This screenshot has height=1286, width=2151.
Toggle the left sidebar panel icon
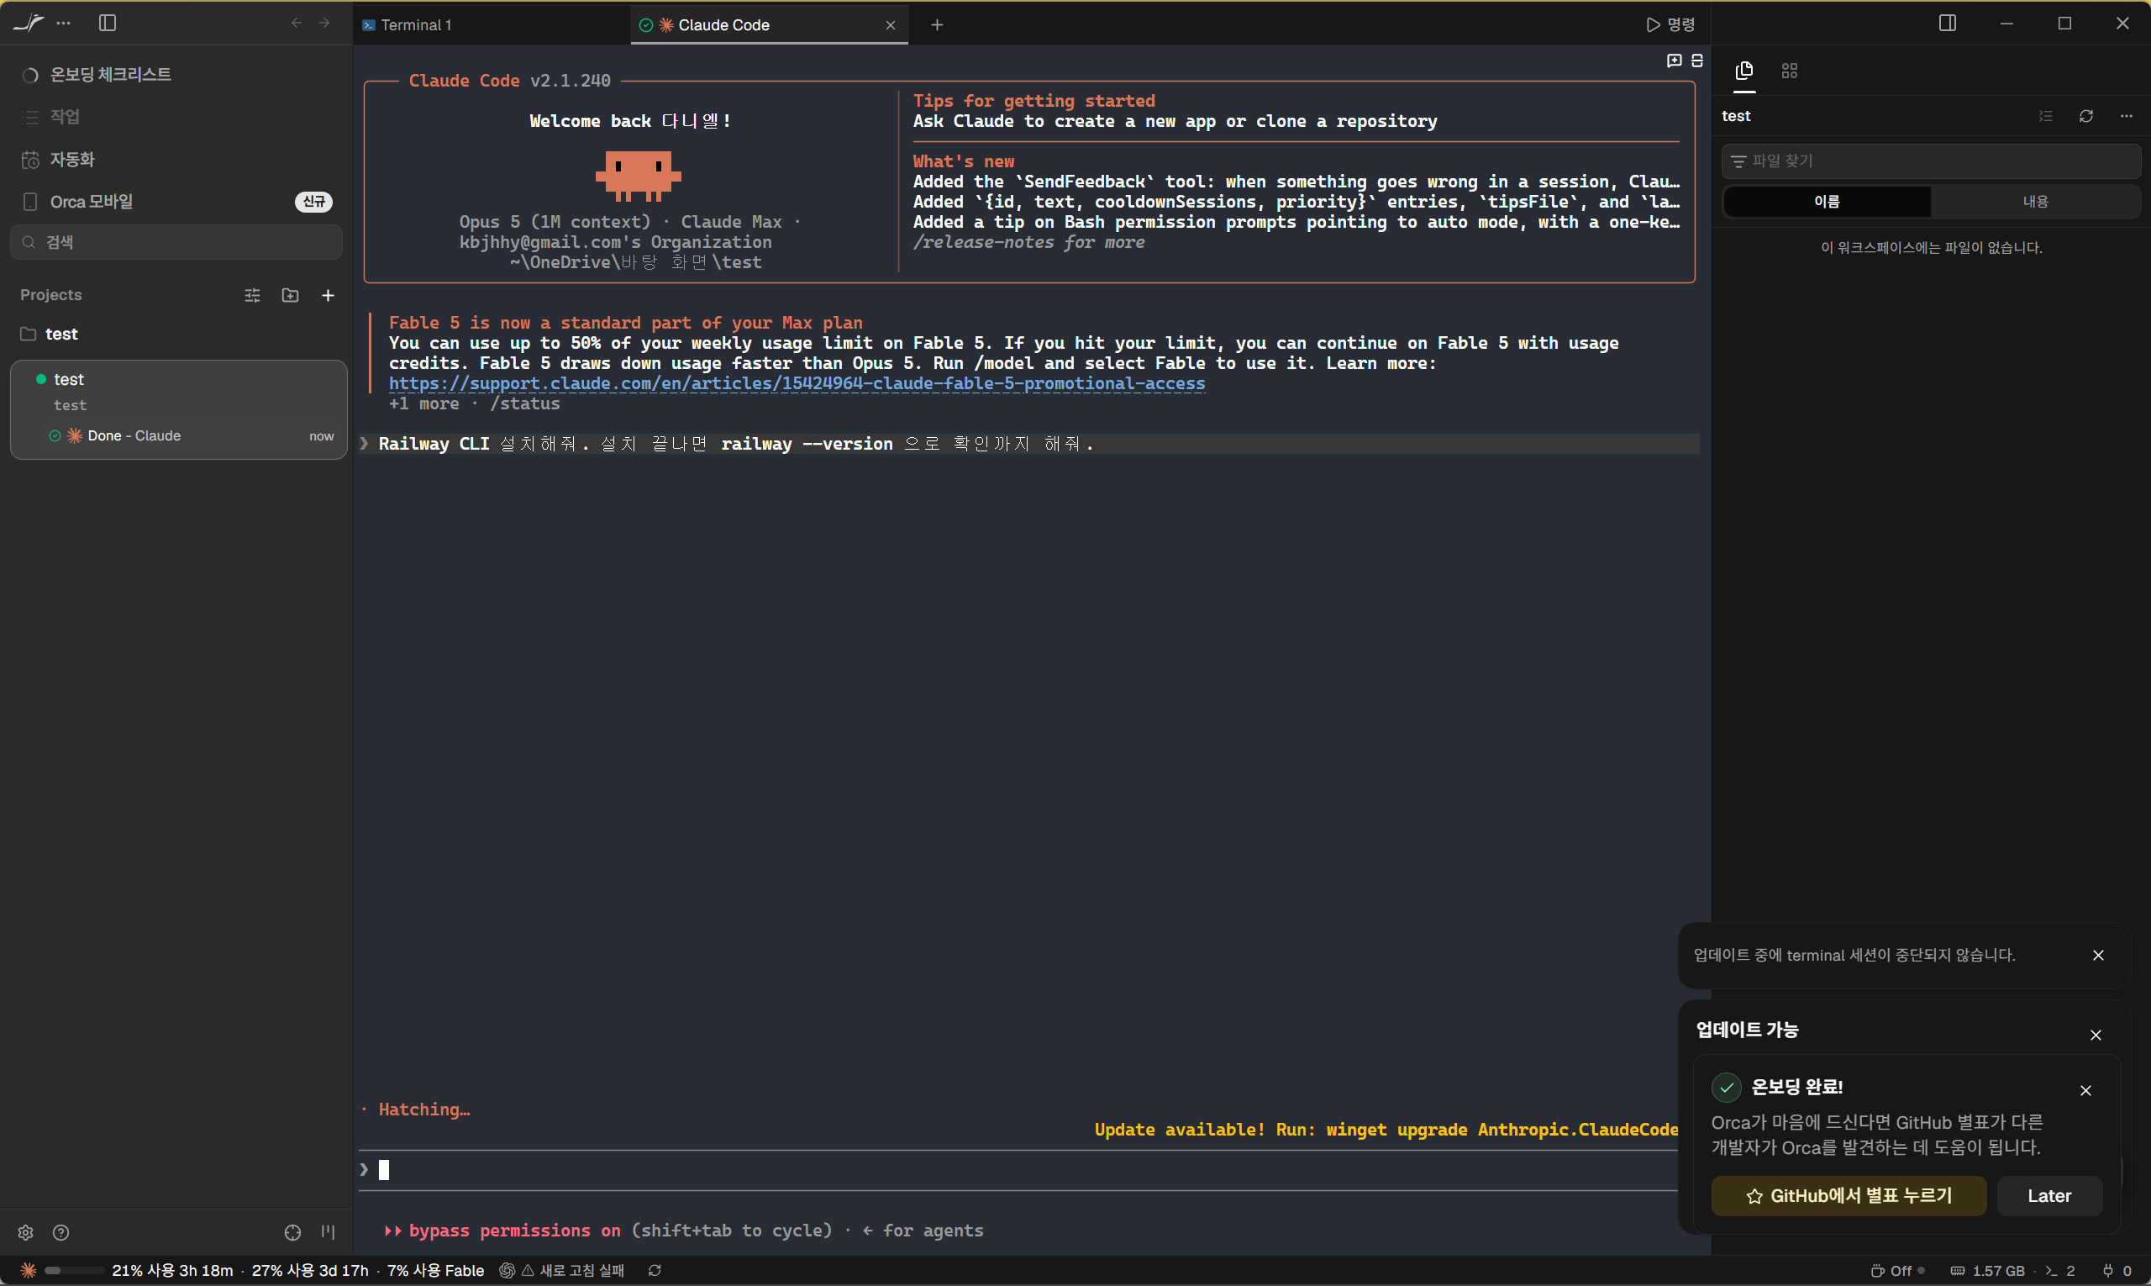[x=108, y=24]
